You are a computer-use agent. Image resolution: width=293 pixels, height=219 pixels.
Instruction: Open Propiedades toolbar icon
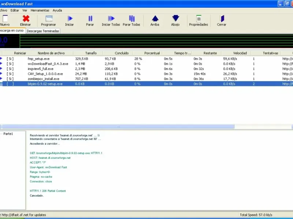click(x=199, y=19)
